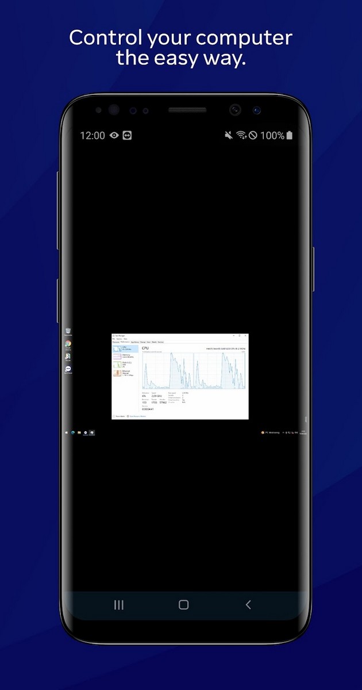
Task: Tap the battery icon in status bar
Action: (290, 135)
